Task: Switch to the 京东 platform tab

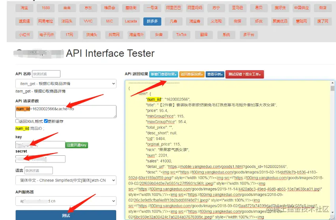Action: pyautogui.click(x=88, y=8)
